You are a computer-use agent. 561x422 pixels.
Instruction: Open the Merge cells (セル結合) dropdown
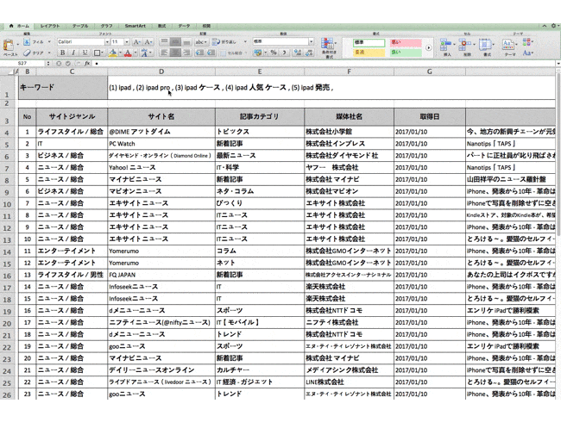coord(245,53)
